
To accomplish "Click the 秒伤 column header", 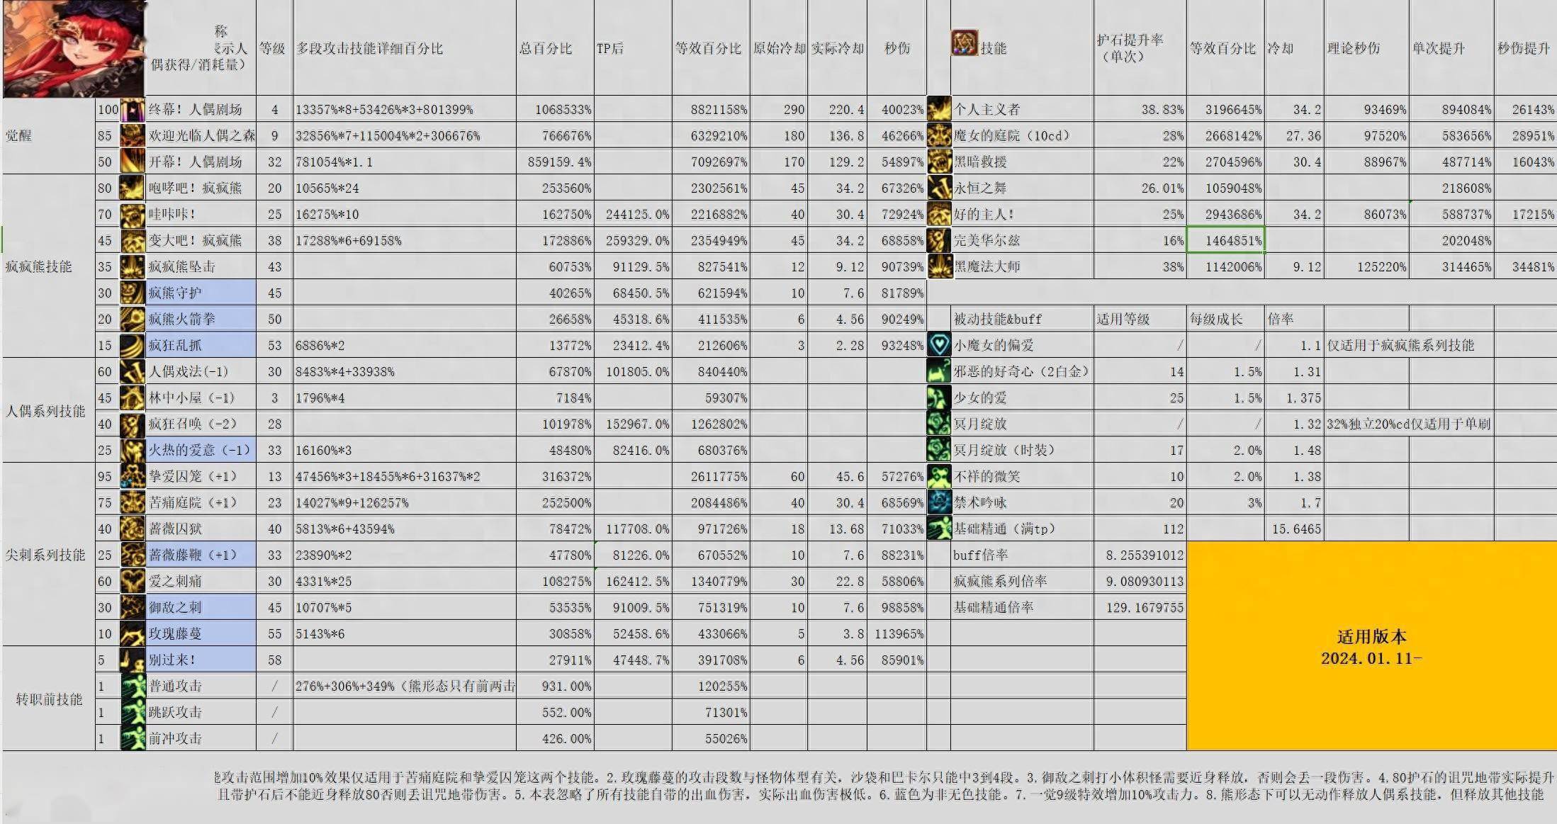I will coord(896,48).
